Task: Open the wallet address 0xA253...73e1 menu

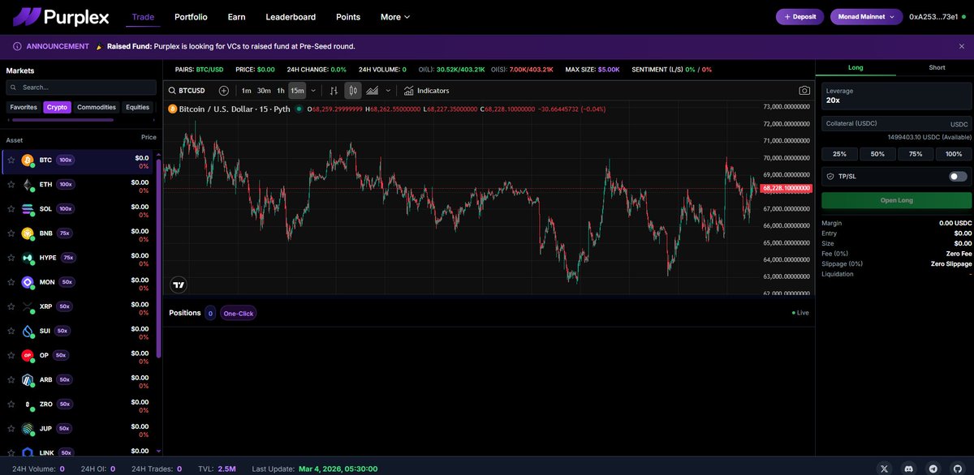Action: click(937, 17)
